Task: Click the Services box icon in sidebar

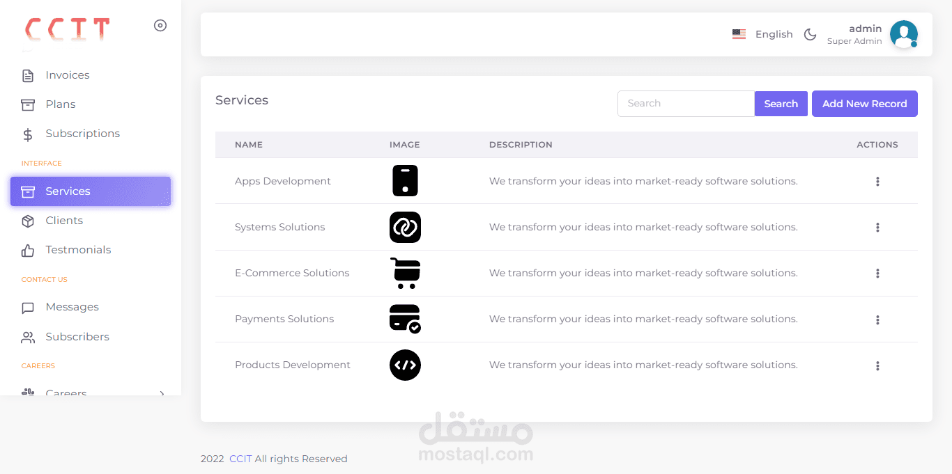Action: pos(28,191)
